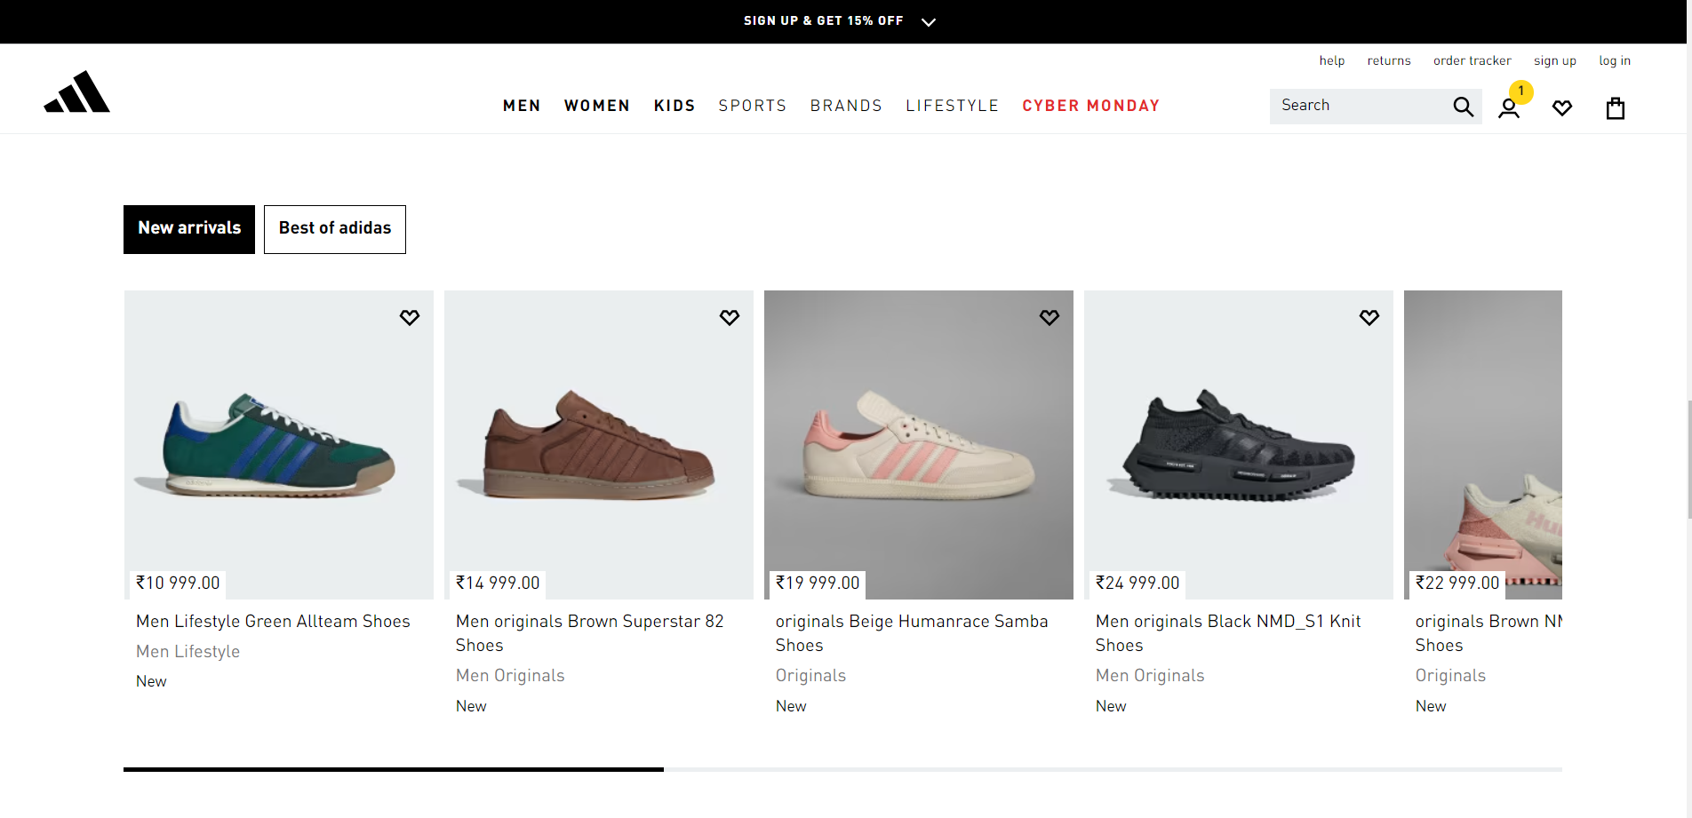Screen dimensions: 1692x818
Task: Open the MEN menu
Action: [x=522, y=106]
